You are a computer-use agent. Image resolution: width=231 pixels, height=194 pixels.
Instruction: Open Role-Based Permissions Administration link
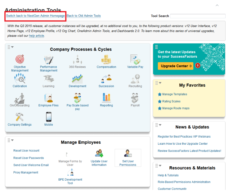[184, 182]
